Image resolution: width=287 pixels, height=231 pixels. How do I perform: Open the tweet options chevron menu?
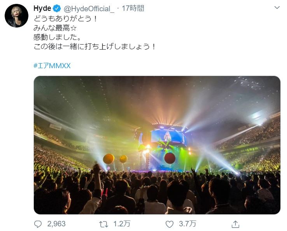[276, 8]
